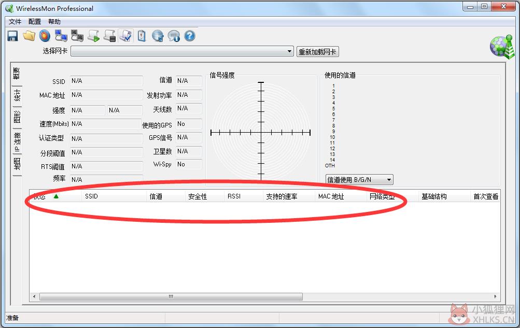
Task: Switch to the 地图 vertical tab
Action: (x=17, y=165)
